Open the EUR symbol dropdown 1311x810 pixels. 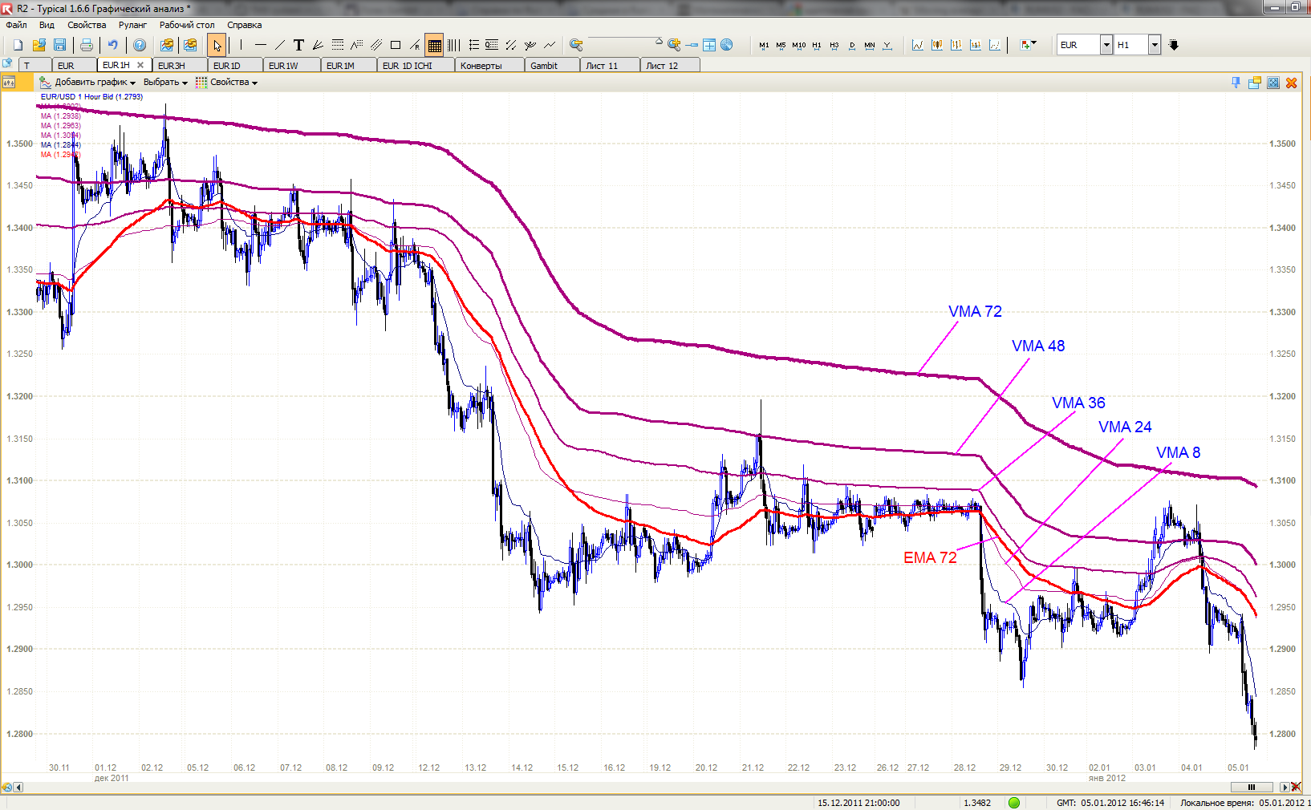pyautogui.click(x=1106, y=45)
